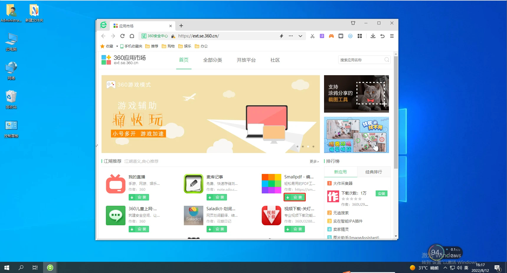The height and width of the screenshot is (273, 507).
Task: Open the Windows Start menu
Action: click(7, 268)
